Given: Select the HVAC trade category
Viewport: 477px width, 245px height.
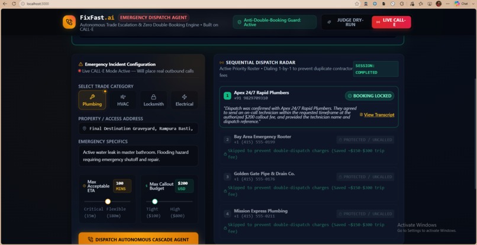Looking at the screenshot, I should coord(123,100).
